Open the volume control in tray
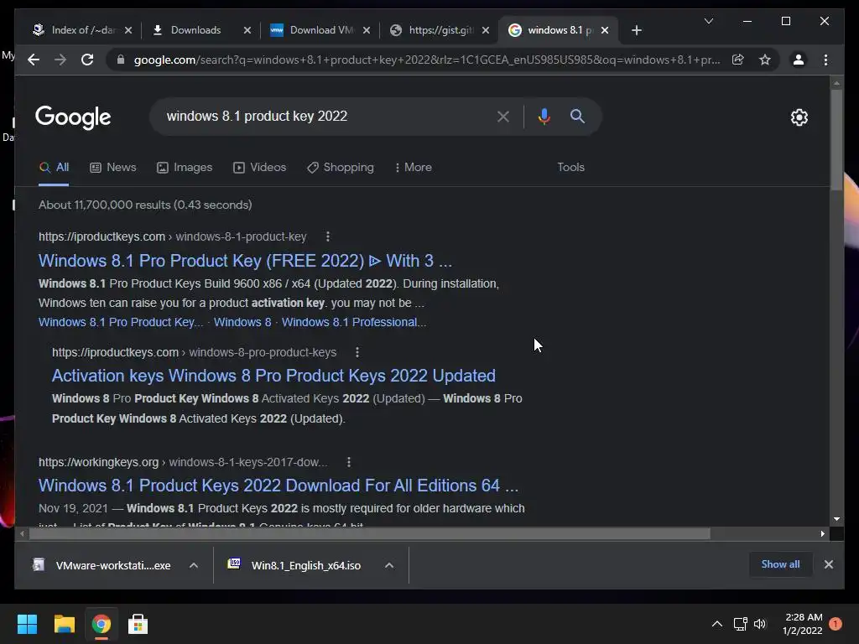The height and width of the screenshot is (644, 859). point(760,624)
